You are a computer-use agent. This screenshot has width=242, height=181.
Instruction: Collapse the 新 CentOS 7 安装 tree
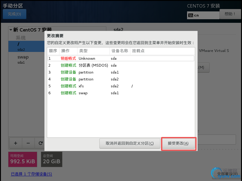[x=11, y=30]
